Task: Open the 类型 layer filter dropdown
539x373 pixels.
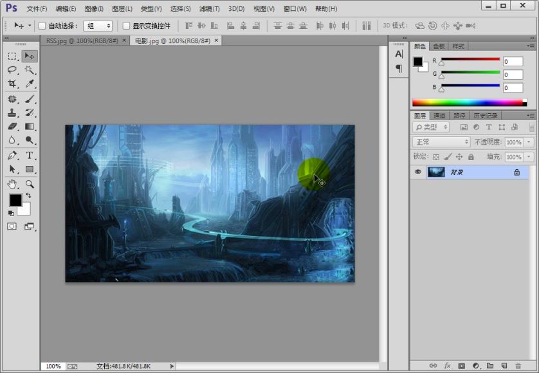Action: click(430, 127)
